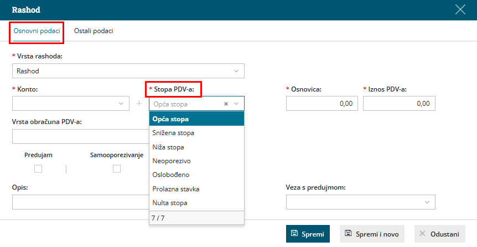Clear Stopa PDV-a selection with small x icon
477x247 pixels.
(226, 104)
